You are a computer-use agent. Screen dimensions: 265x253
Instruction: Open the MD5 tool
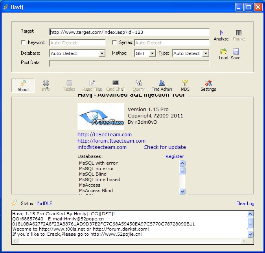point(185,86)
